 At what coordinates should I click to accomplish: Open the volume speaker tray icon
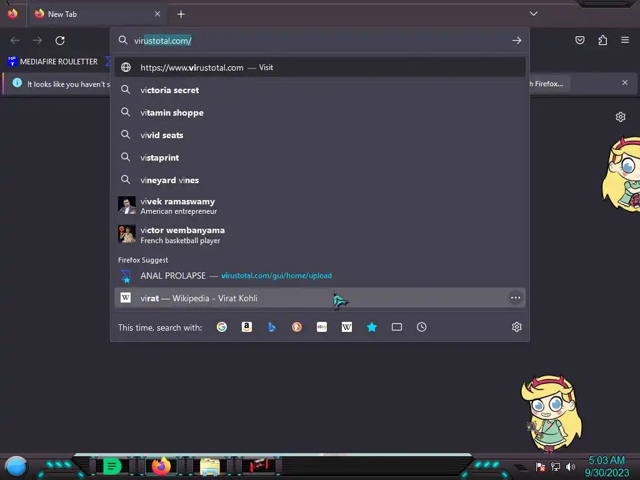(570, 466)
